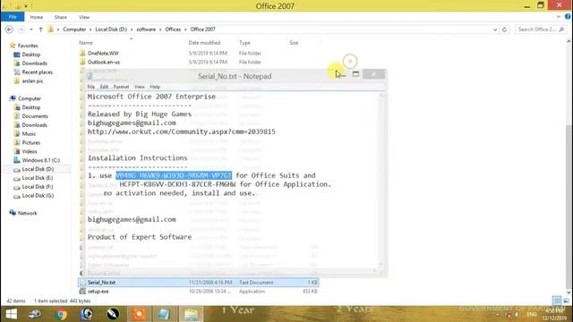
Task: Open the Notepad taskbar icon
Action: tap(164, 314)
